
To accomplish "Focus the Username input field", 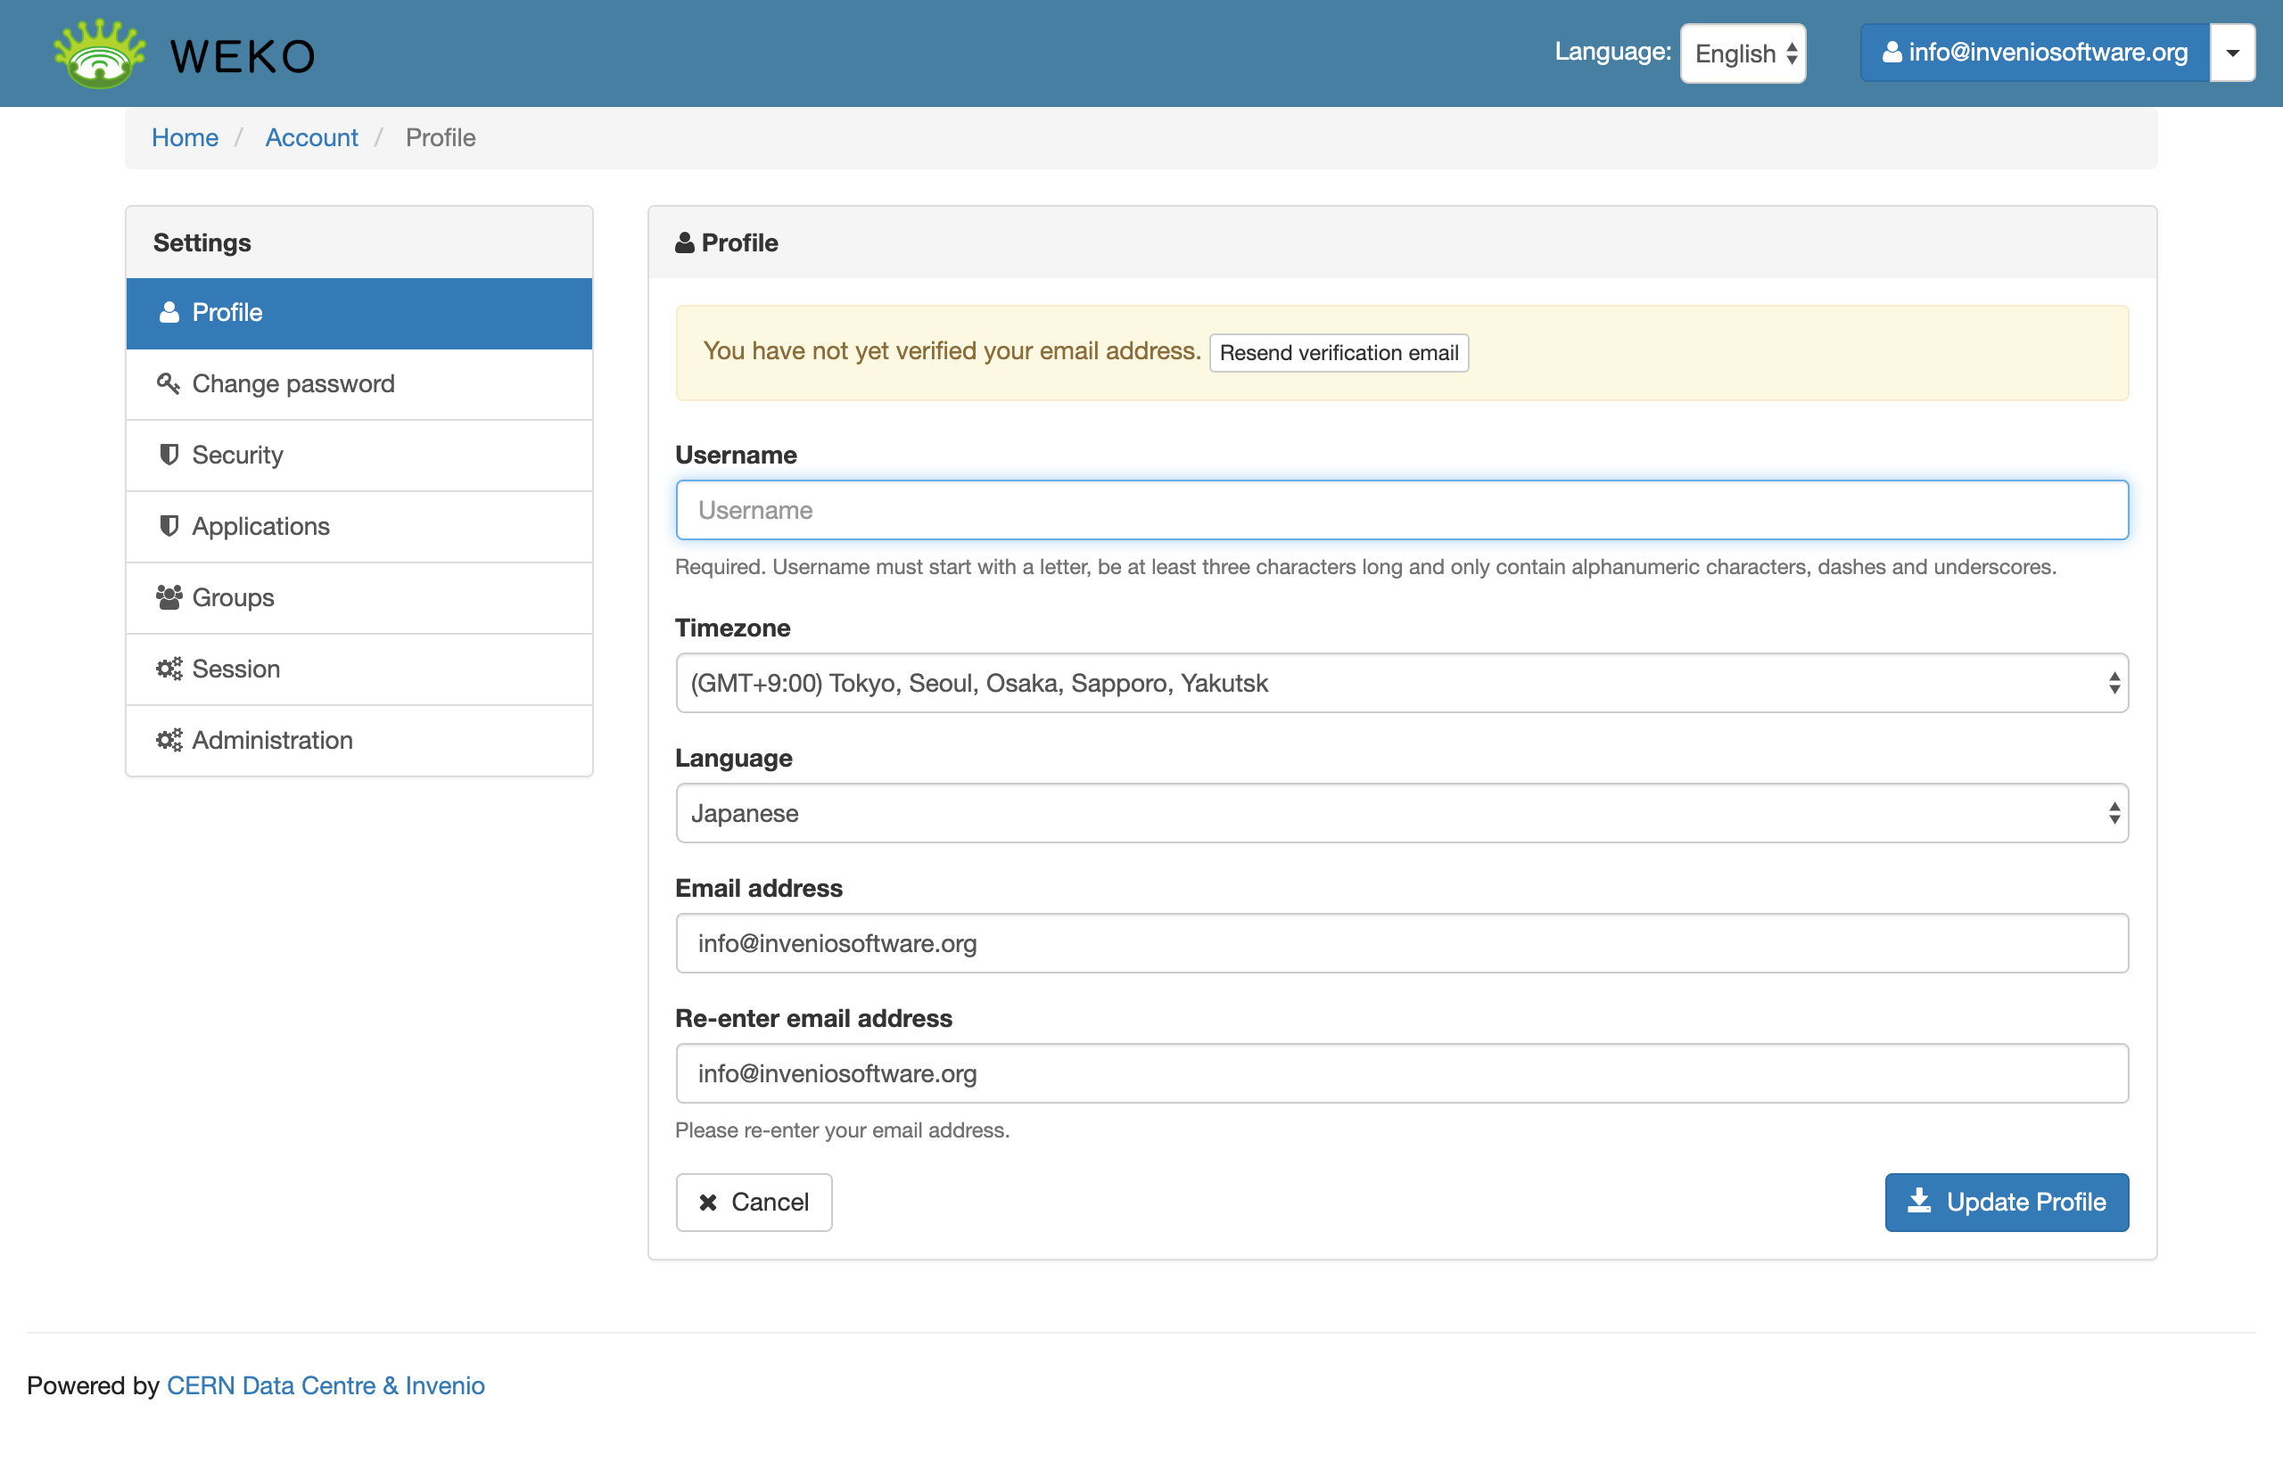I will [1401, 510].
